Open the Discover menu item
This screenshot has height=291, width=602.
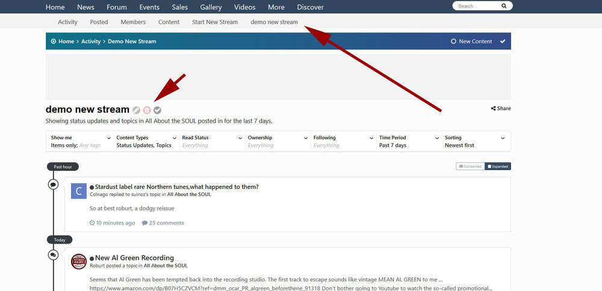click(310, 7)
